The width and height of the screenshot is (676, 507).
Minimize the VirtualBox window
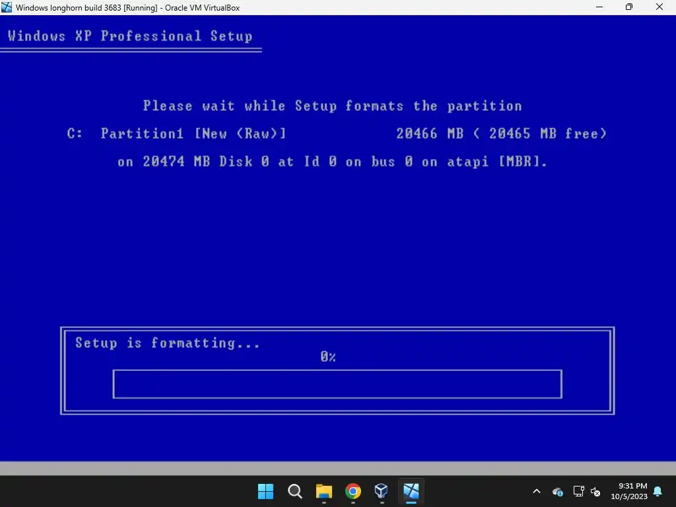(x=599, y=7)
